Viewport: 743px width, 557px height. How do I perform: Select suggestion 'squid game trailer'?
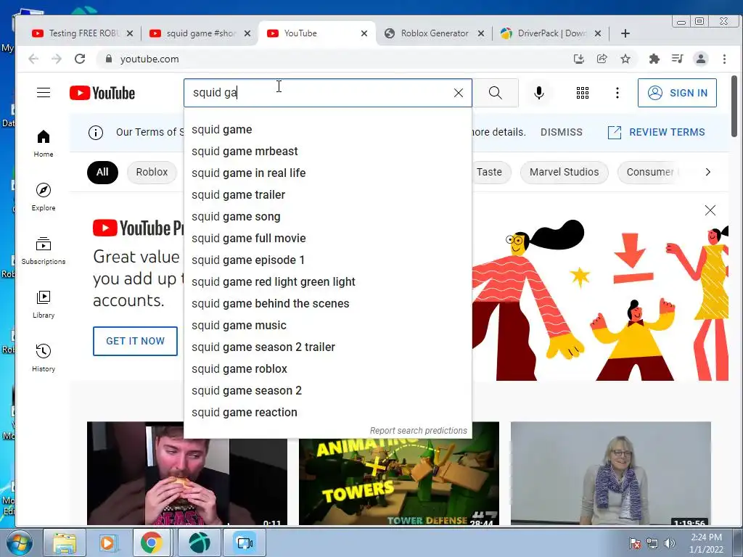click(328, 194)
